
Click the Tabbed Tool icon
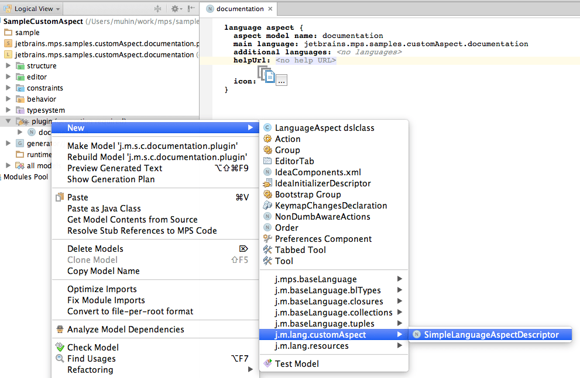(x=267, y=249)
